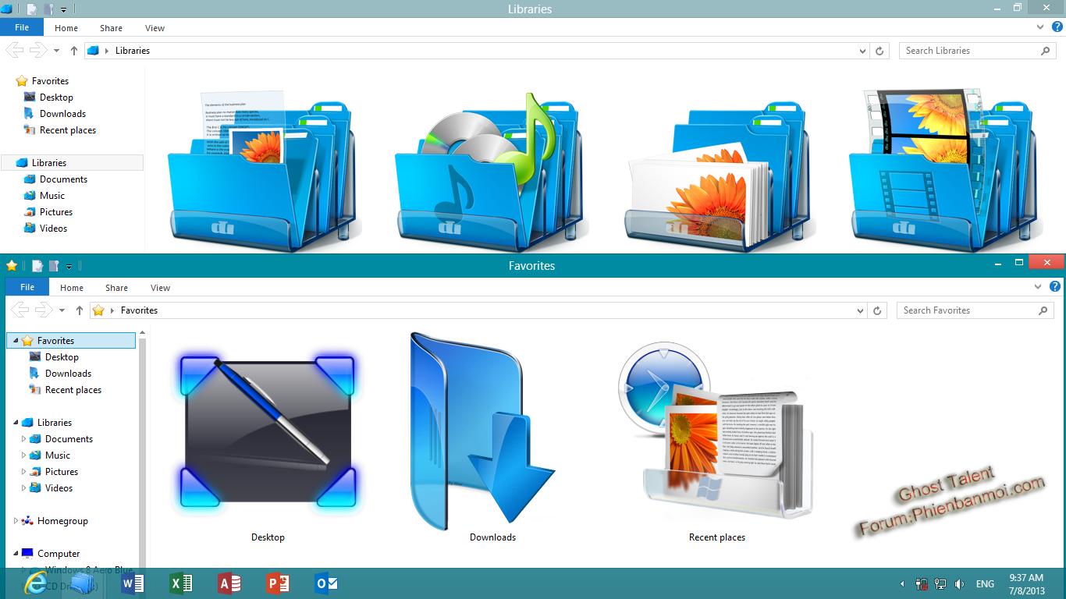The image size is (1066, 599).
Task: Launch Word from the taskbar
Action: [133, 583]
